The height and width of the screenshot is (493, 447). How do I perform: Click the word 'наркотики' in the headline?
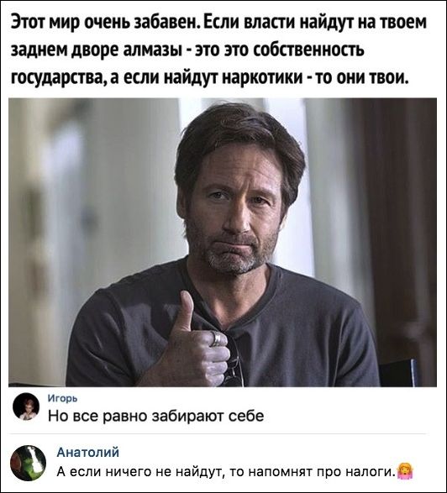pos(263,76)
